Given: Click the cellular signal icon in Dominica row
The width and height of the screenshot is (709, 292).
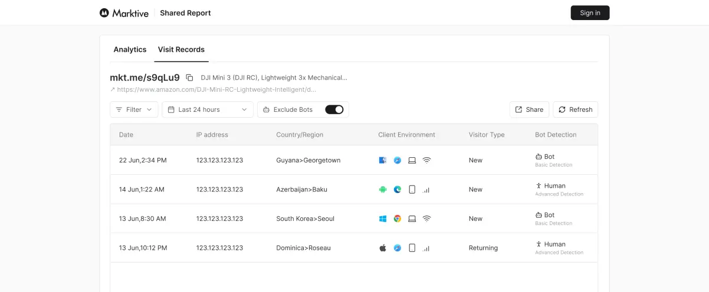Looking at the screenshot, I should (x=426, y=248).
